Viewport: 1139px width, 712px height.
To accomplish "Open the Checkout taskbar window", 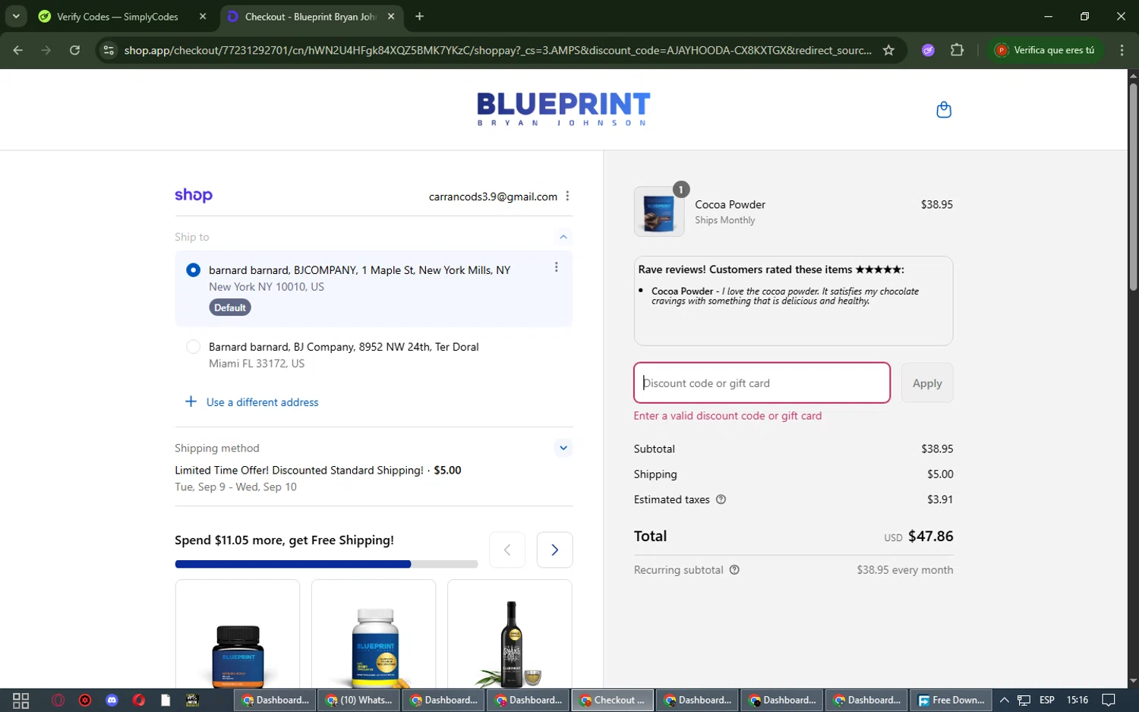I will click(x=612, y=700).
